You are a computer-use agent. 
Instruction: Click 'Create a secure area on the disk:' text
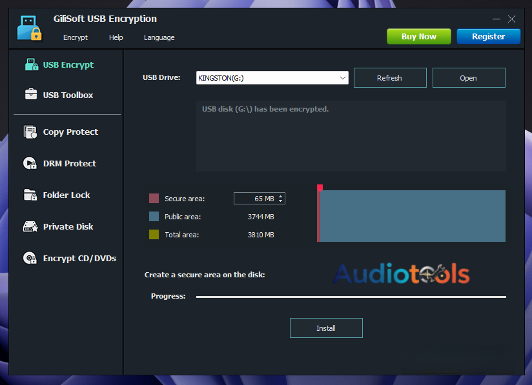[205, 275]
